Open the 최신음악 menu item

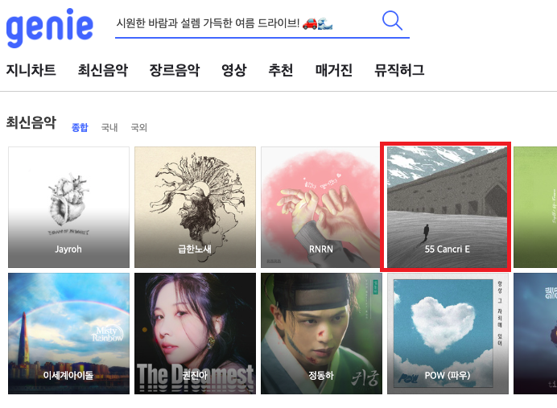103,70
